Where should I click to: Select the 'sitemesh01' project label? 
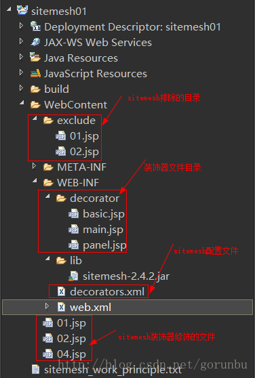[x=58, y=12]
